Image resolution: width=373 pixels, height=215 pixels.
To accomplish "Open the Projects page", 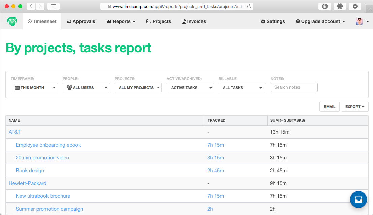I will (159, 21).
